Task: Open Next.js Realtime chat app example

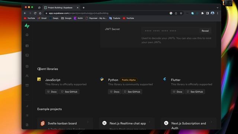Action: [x=127, y=124]
